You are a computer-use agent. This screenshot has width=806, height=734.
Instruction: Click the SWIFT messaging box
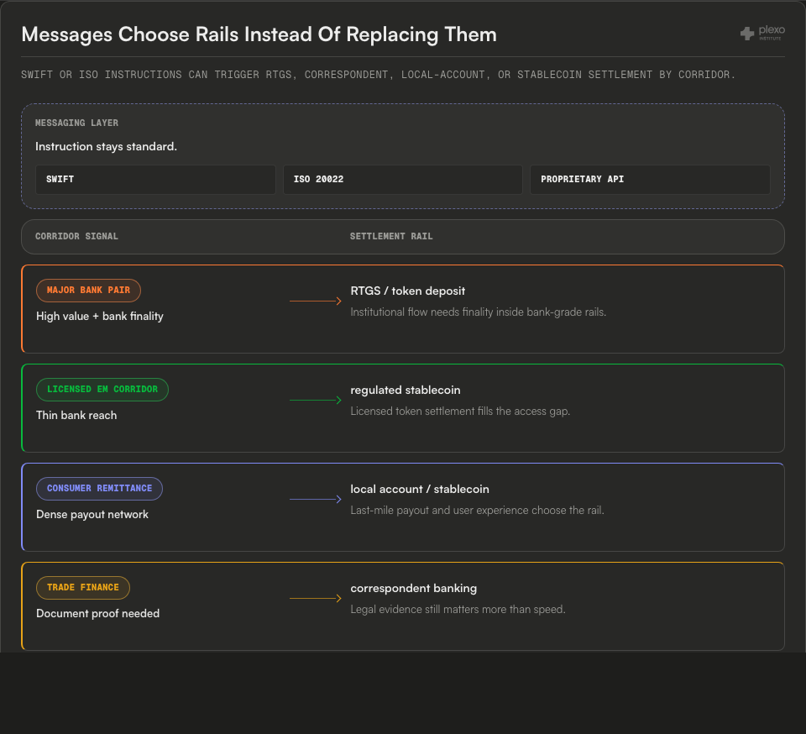(x=155, y=180)
